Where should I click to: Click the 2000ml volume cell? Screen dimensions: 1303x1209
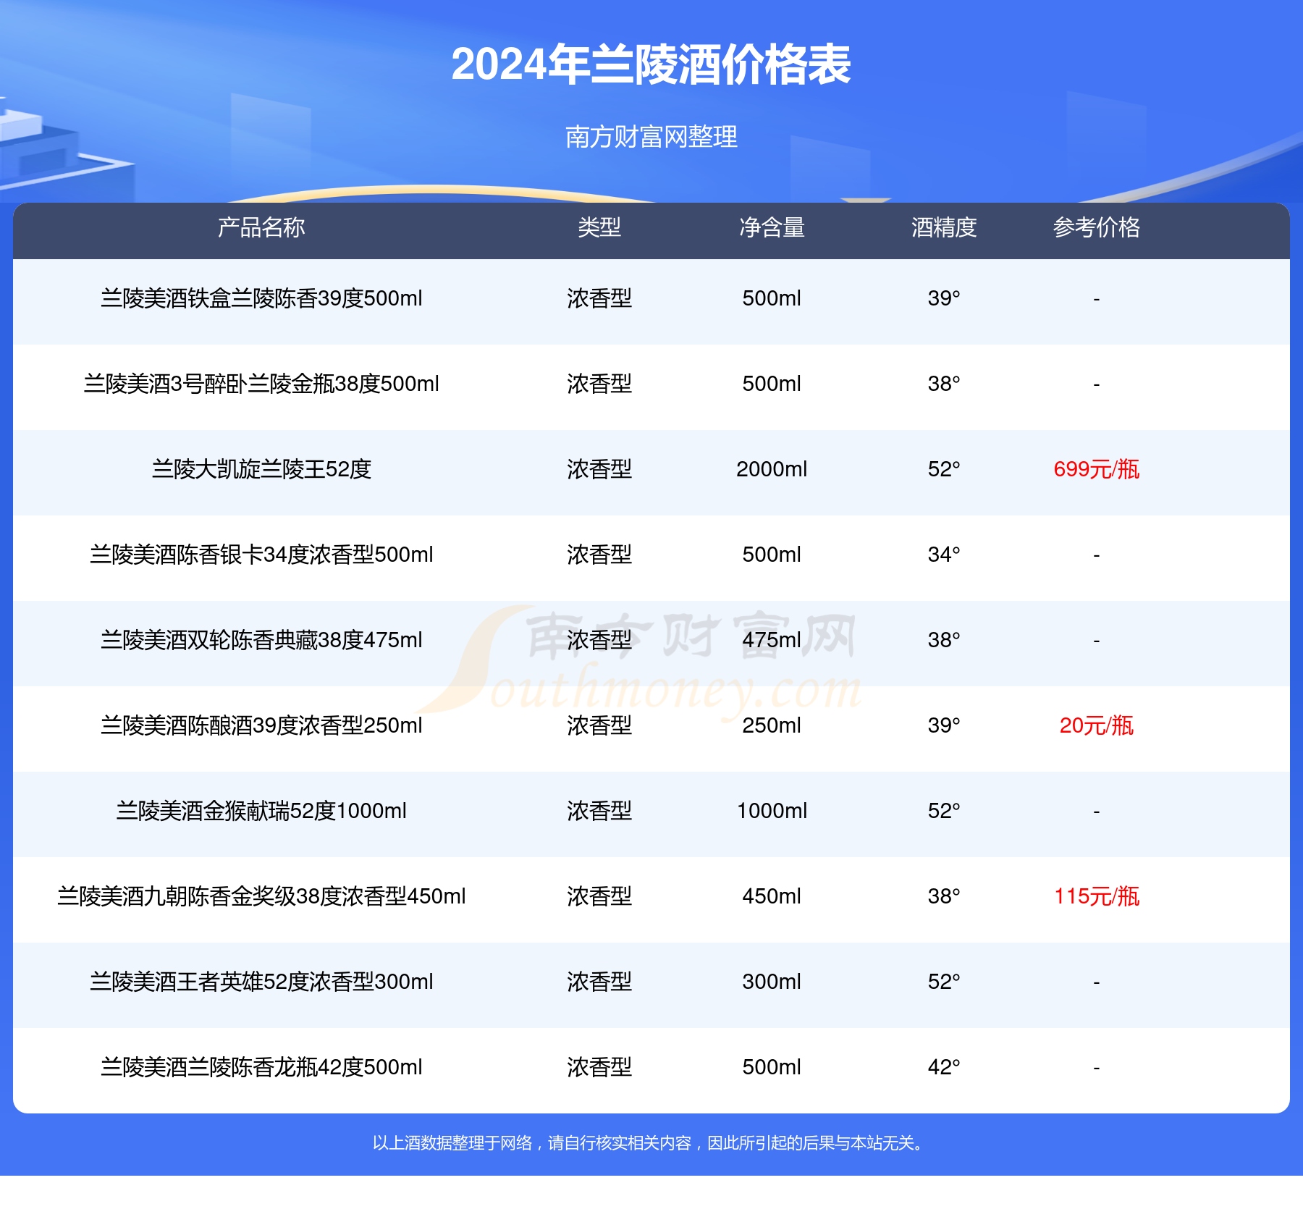(772, 469)
